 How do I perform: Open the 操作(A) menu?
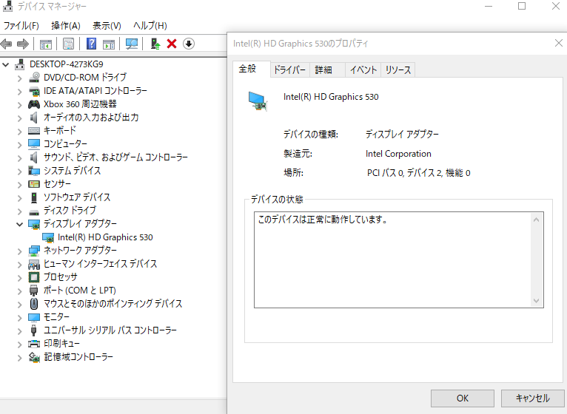point(66,26)
